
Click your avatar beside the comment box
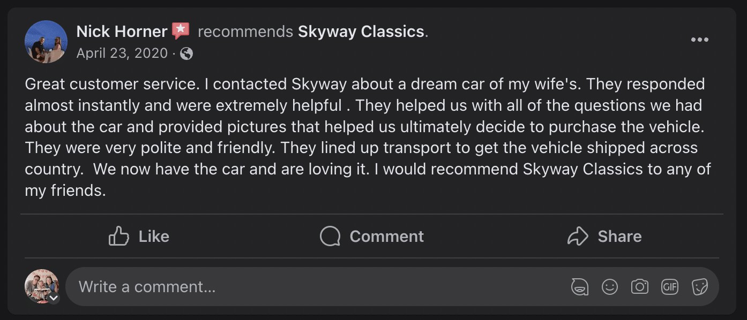tap(41, 285)
